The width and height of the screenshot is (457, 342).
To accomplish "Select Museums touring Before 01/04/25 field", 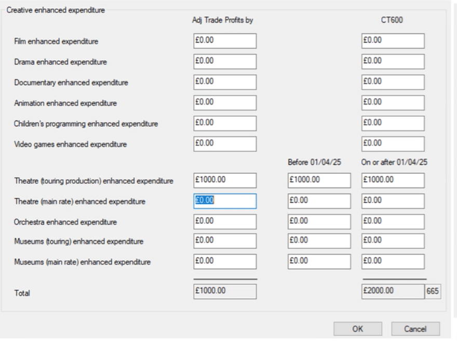I will click(x=319, y=241).
